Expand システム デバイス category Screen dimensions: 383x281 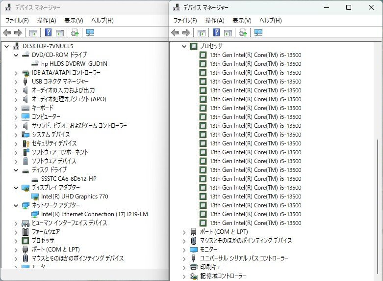(16, 135)
